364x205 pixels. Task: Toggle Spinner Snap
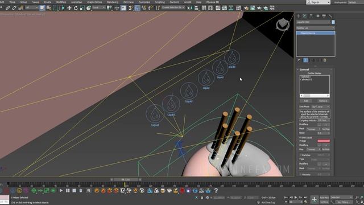pos(150,8)
